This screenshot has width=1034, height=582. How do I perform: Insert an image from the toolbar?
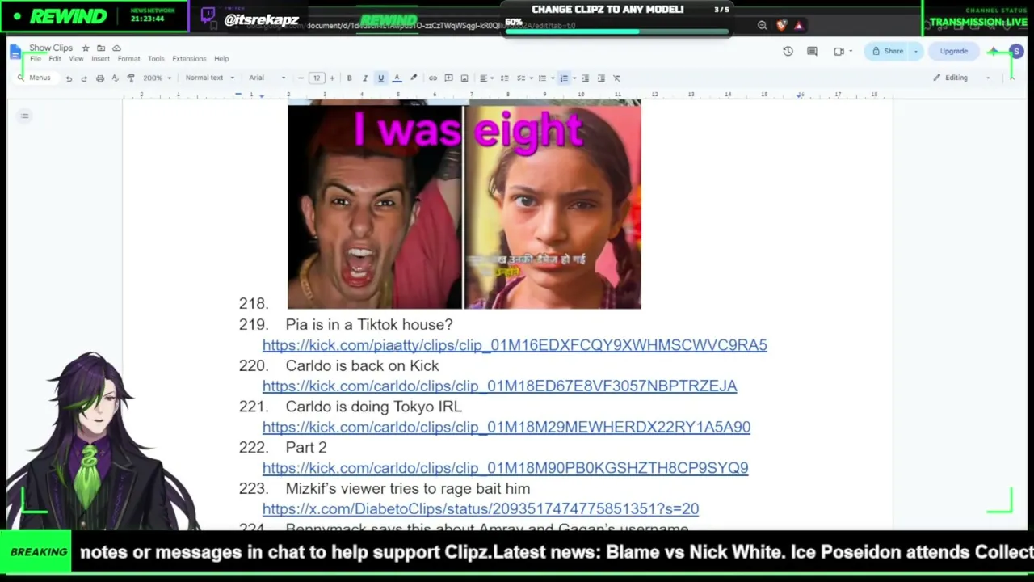464,78
